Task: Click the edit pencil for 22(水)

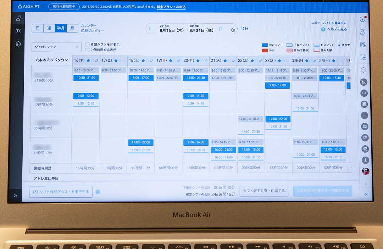Action: 260,61
